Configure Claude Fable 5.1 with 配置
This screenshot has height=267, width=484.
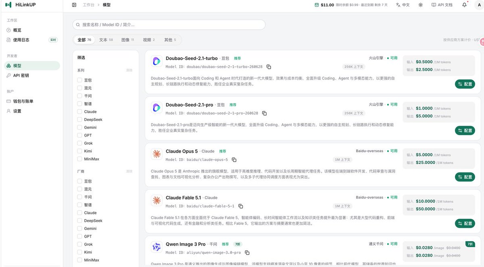tap(465, 224)
